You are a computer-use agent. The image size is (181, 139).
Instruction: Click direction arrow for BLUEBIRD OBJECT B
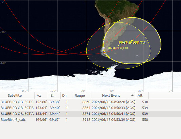coord(67,108)
